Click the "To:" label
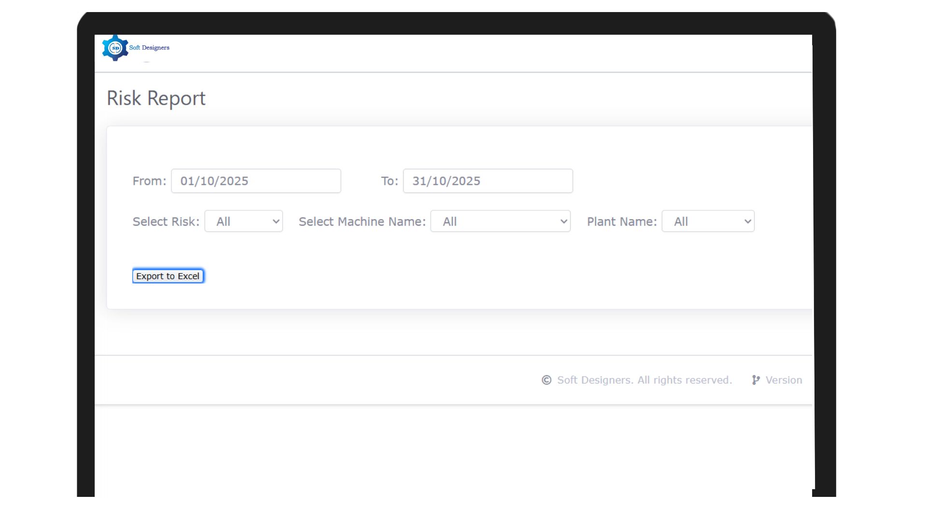 coord(389,181)
